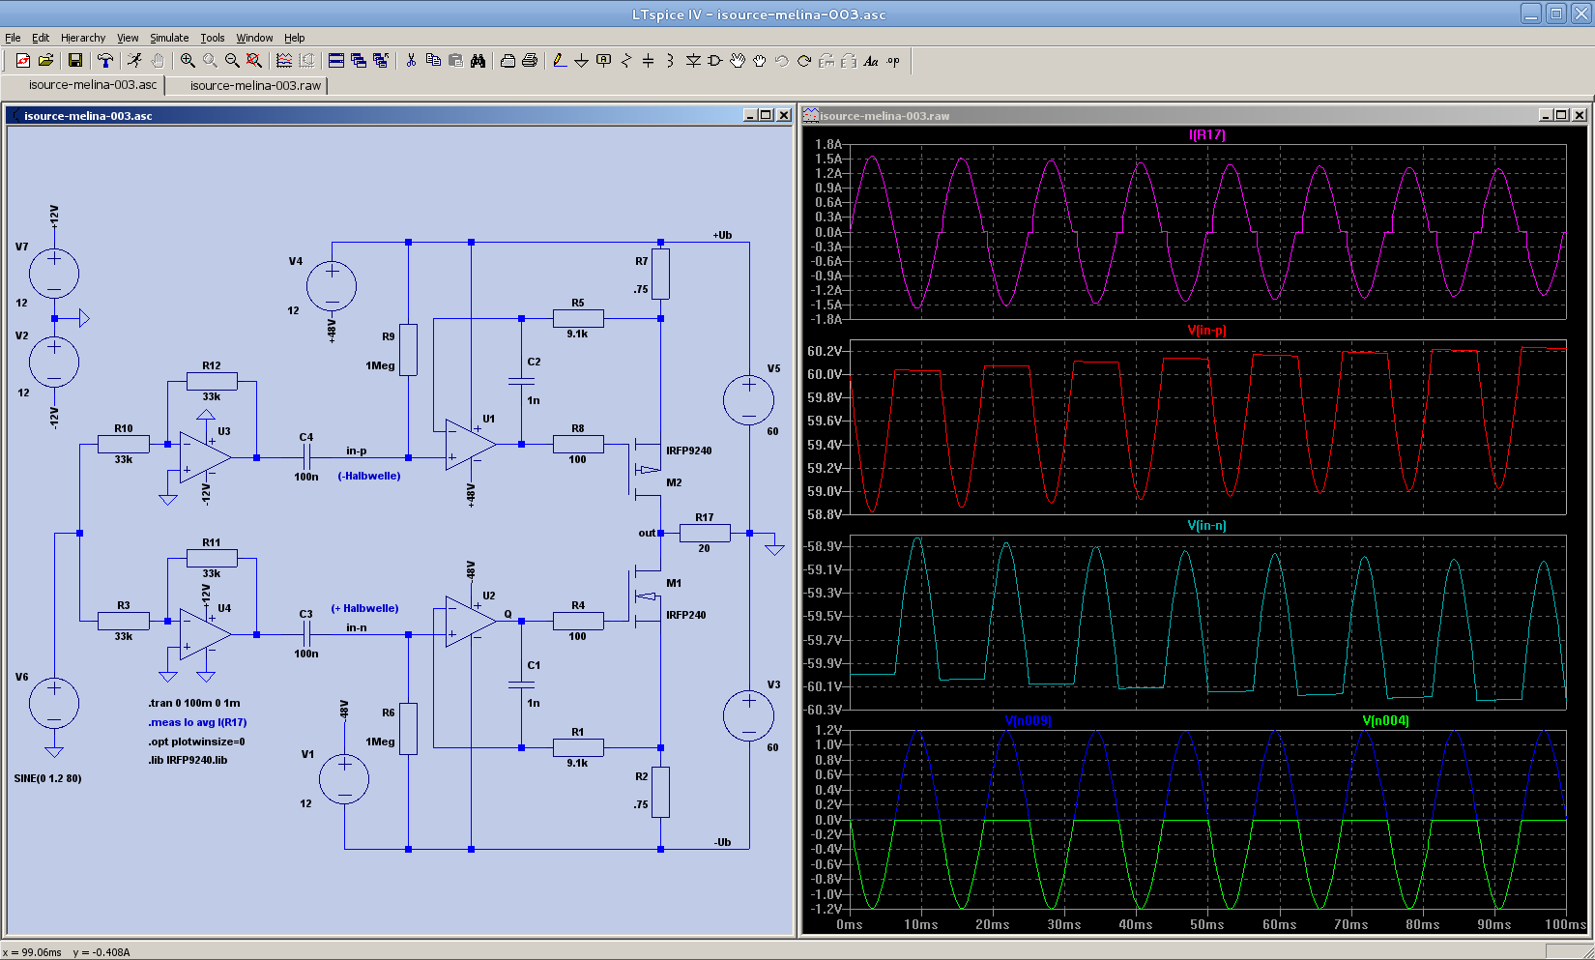Click the I(R17) trace label
1595x960 pixels.
(1206, 134)
